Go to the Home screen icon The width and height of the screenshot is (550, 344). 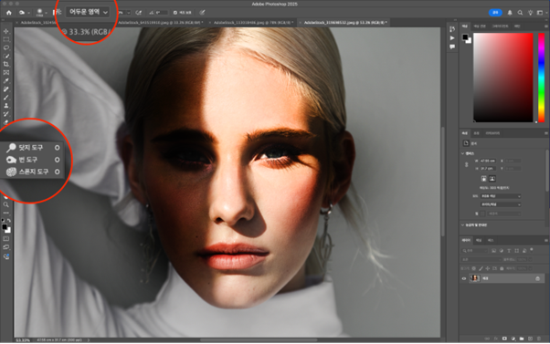(9, 13)
